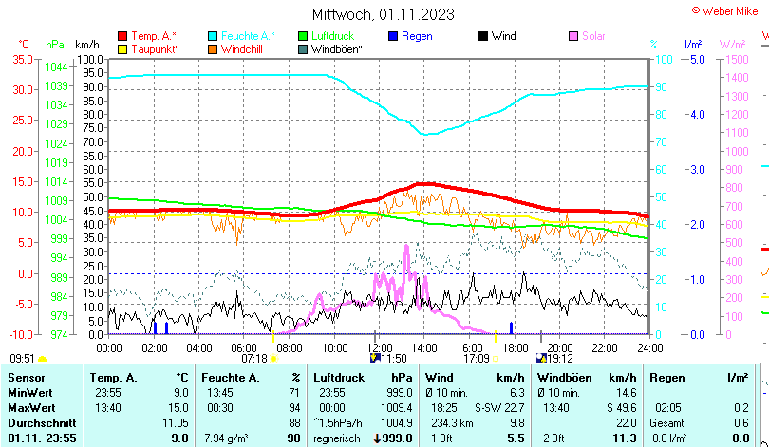Click the 'Luftdruck' column header in table
The height and width of the screenshot is (447, 769).
tap(339, 378)
